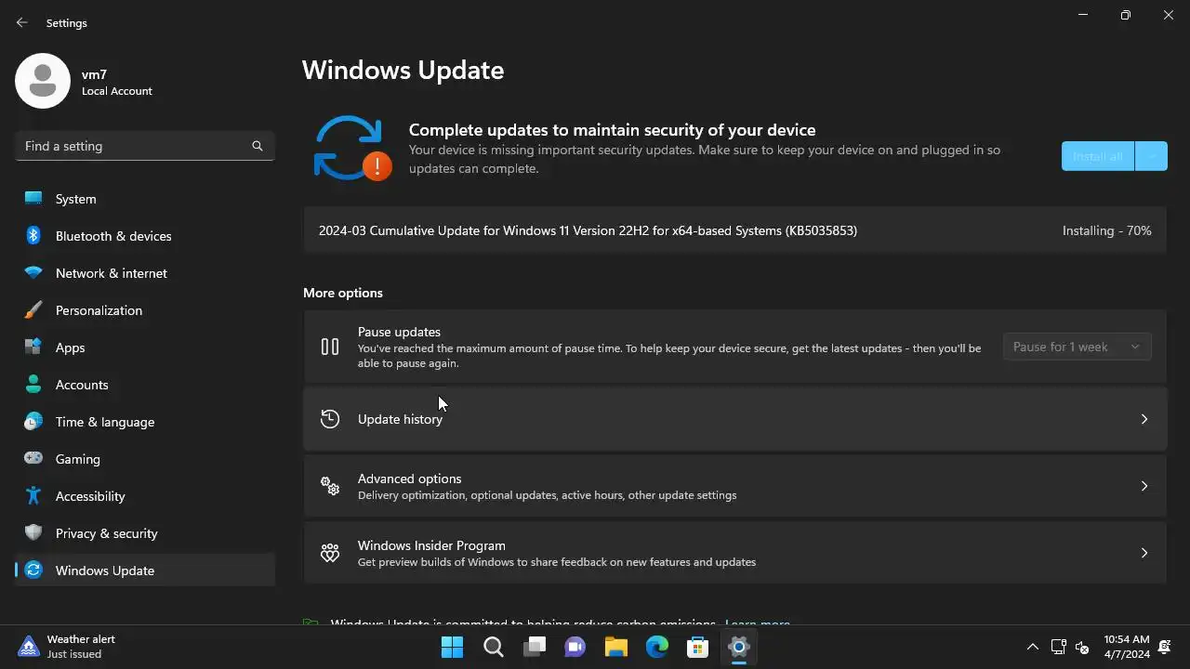
Task: Click the vm7 profile avatar
Action: click(43, 81)
